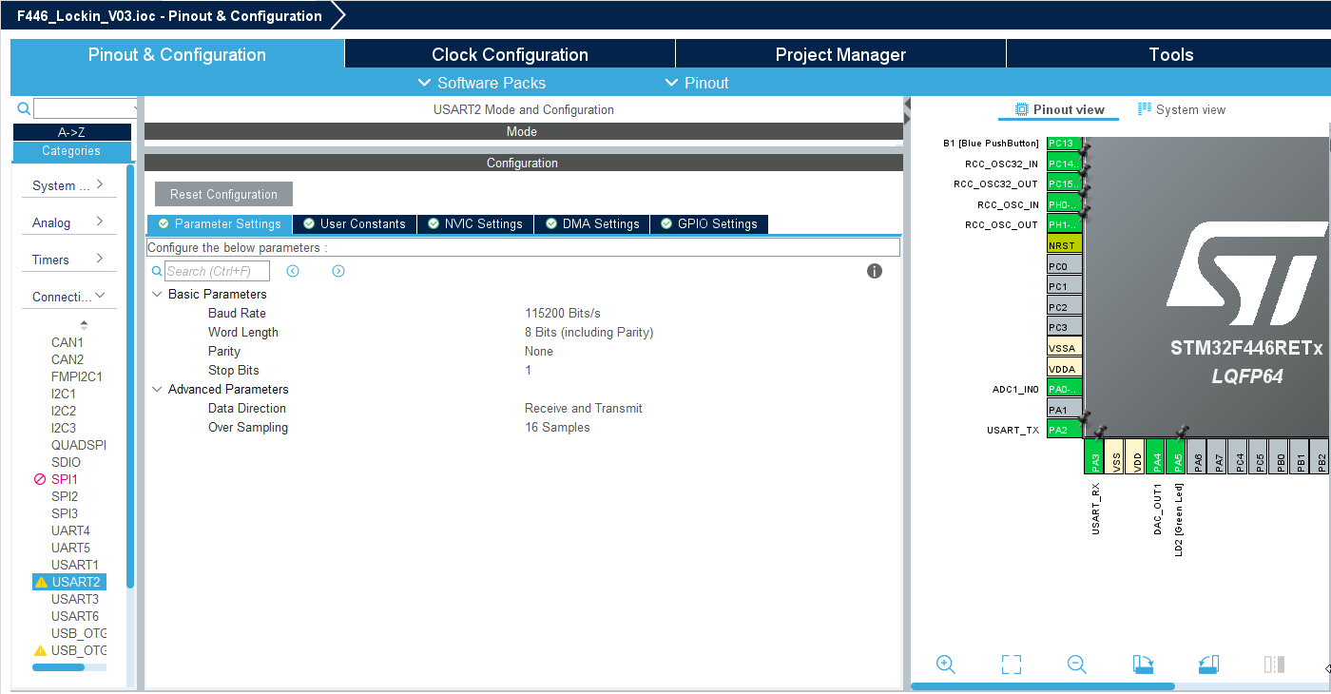Expand the Analog category
Screen dimensions: 1331x694
point(68,222)
